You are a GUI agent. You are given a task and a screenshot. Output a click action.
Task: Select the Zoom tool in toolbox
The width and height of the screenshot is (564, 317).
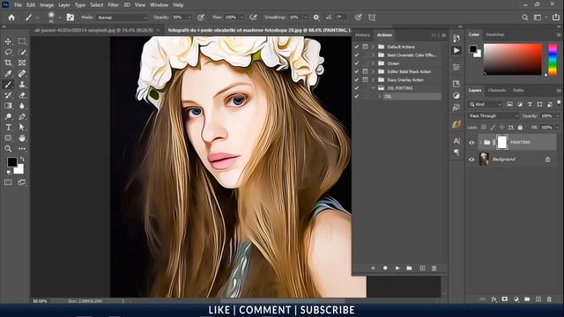pyautogui.click(x=8, y=149)
